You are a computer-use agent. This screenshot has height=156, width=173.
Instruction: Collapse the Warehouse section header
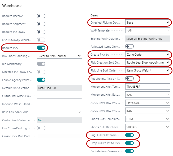coord(12,6)
